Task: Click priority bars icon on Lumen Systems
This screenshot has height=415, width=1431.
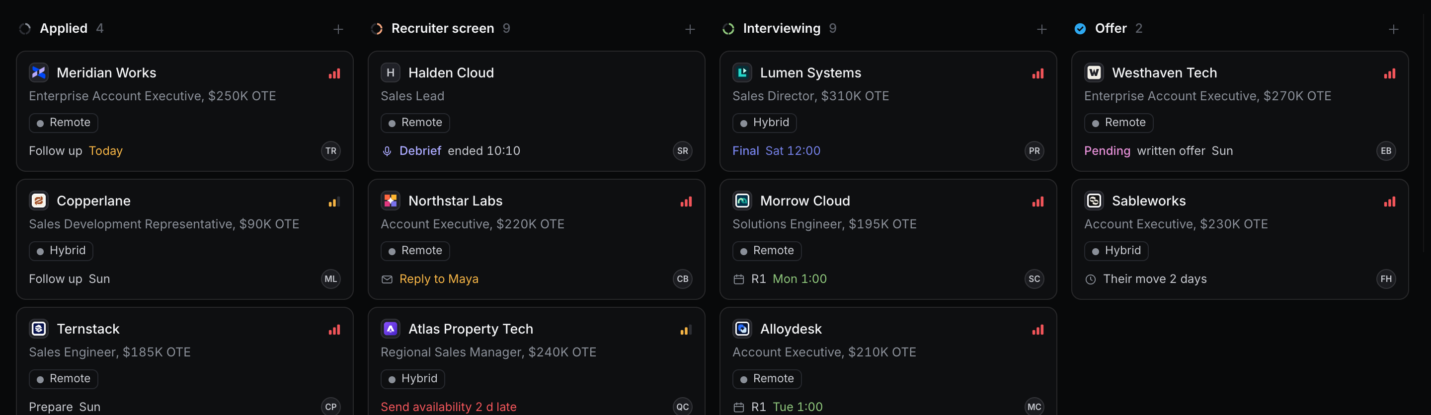Action: [1037, 74]
